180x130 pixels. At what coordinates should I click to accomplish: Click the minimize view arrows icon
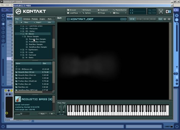point(161,11)
